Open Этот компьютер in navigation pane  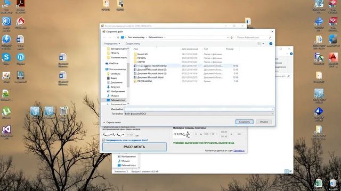click(x=117, y=70)
